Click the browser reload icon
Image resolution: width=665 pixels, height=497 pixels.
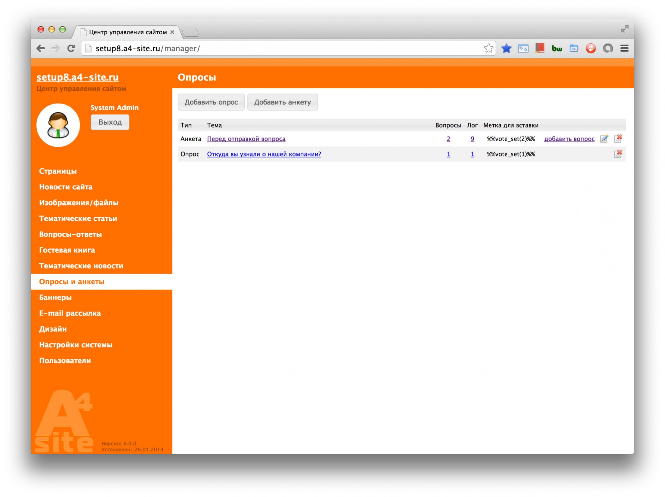71,48
